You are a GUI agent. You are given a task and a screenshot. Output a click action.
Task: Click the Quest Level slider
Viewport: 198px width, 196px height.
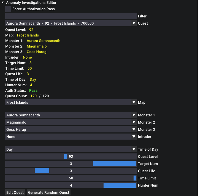tap(71, 156)
